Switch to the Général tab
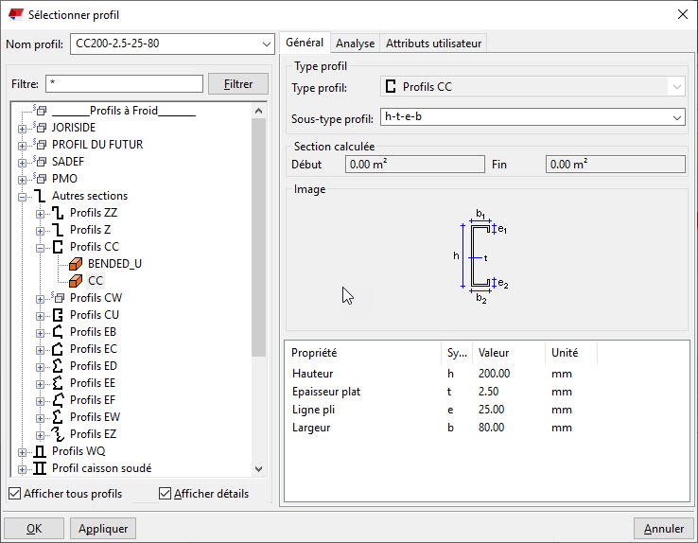The width and height of the screenshot is (698, 543). pyautogui.click(x=305, y=43)
